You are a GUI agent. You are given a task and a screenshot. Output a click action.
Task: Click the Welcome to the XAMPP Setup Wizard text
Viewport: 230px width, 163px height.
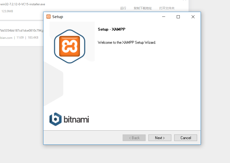click(x=127, y=43)
